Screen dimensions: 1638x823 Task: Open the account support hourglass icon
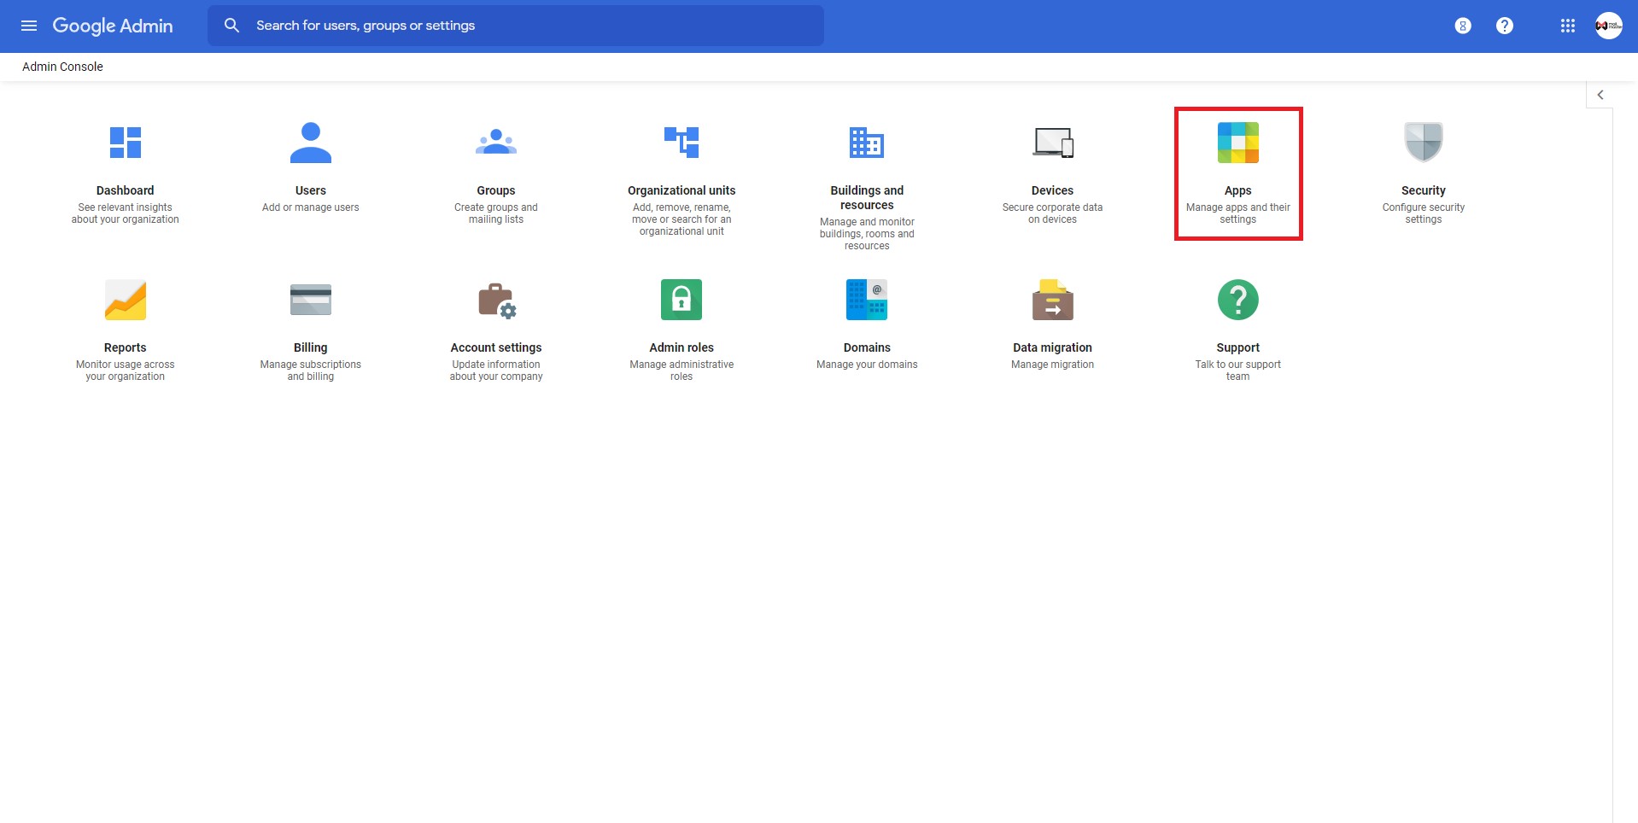[x=1463, y=26]
